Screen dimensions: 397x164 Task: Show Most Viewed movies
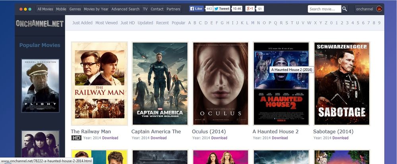pyautogui.click(x=107, y=23)
